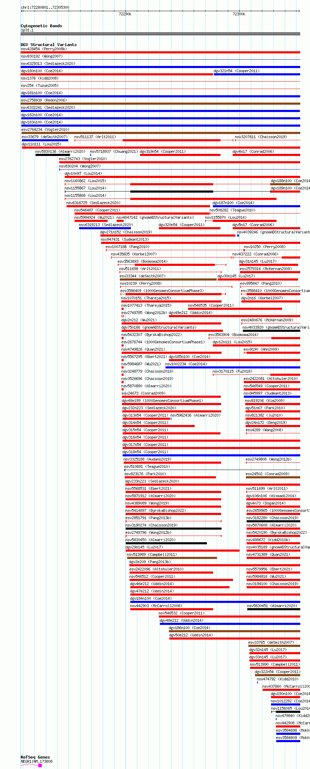This screenshot has height=769, width=310.
Task: Click esv1007188 (Pang2010) label
Action: point(127,247)
